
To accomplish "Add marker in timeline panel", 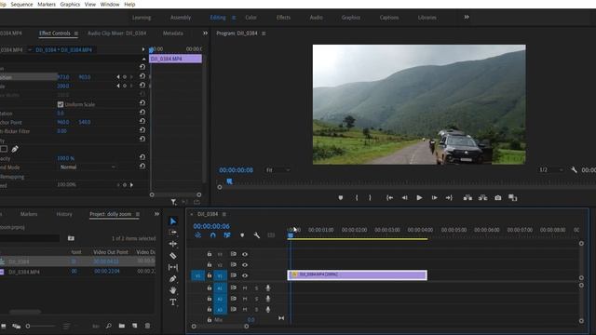I will (242, 235).
